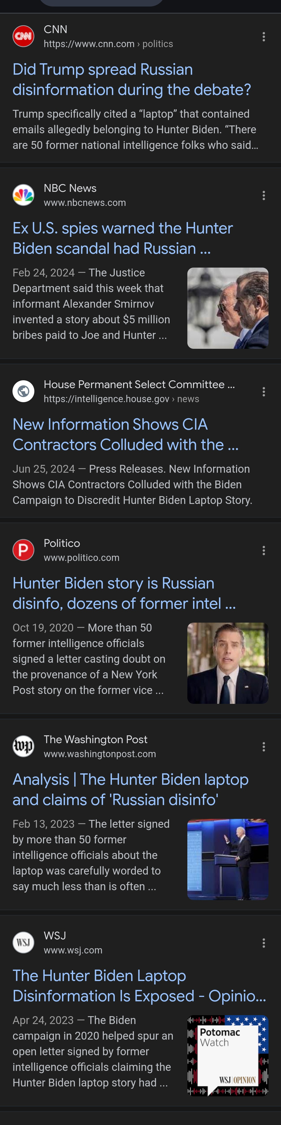Click the Politico red P favicon
The width and height of the screenshot is (281, 1125).
[x=23, y=550]
